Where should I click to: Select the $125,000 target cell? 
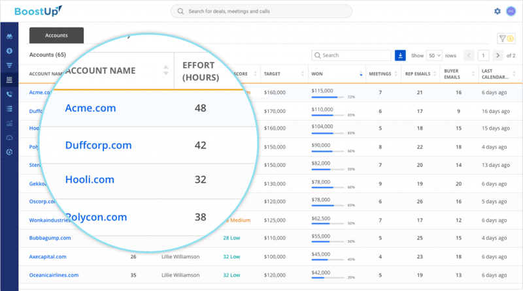click(275, 220)
